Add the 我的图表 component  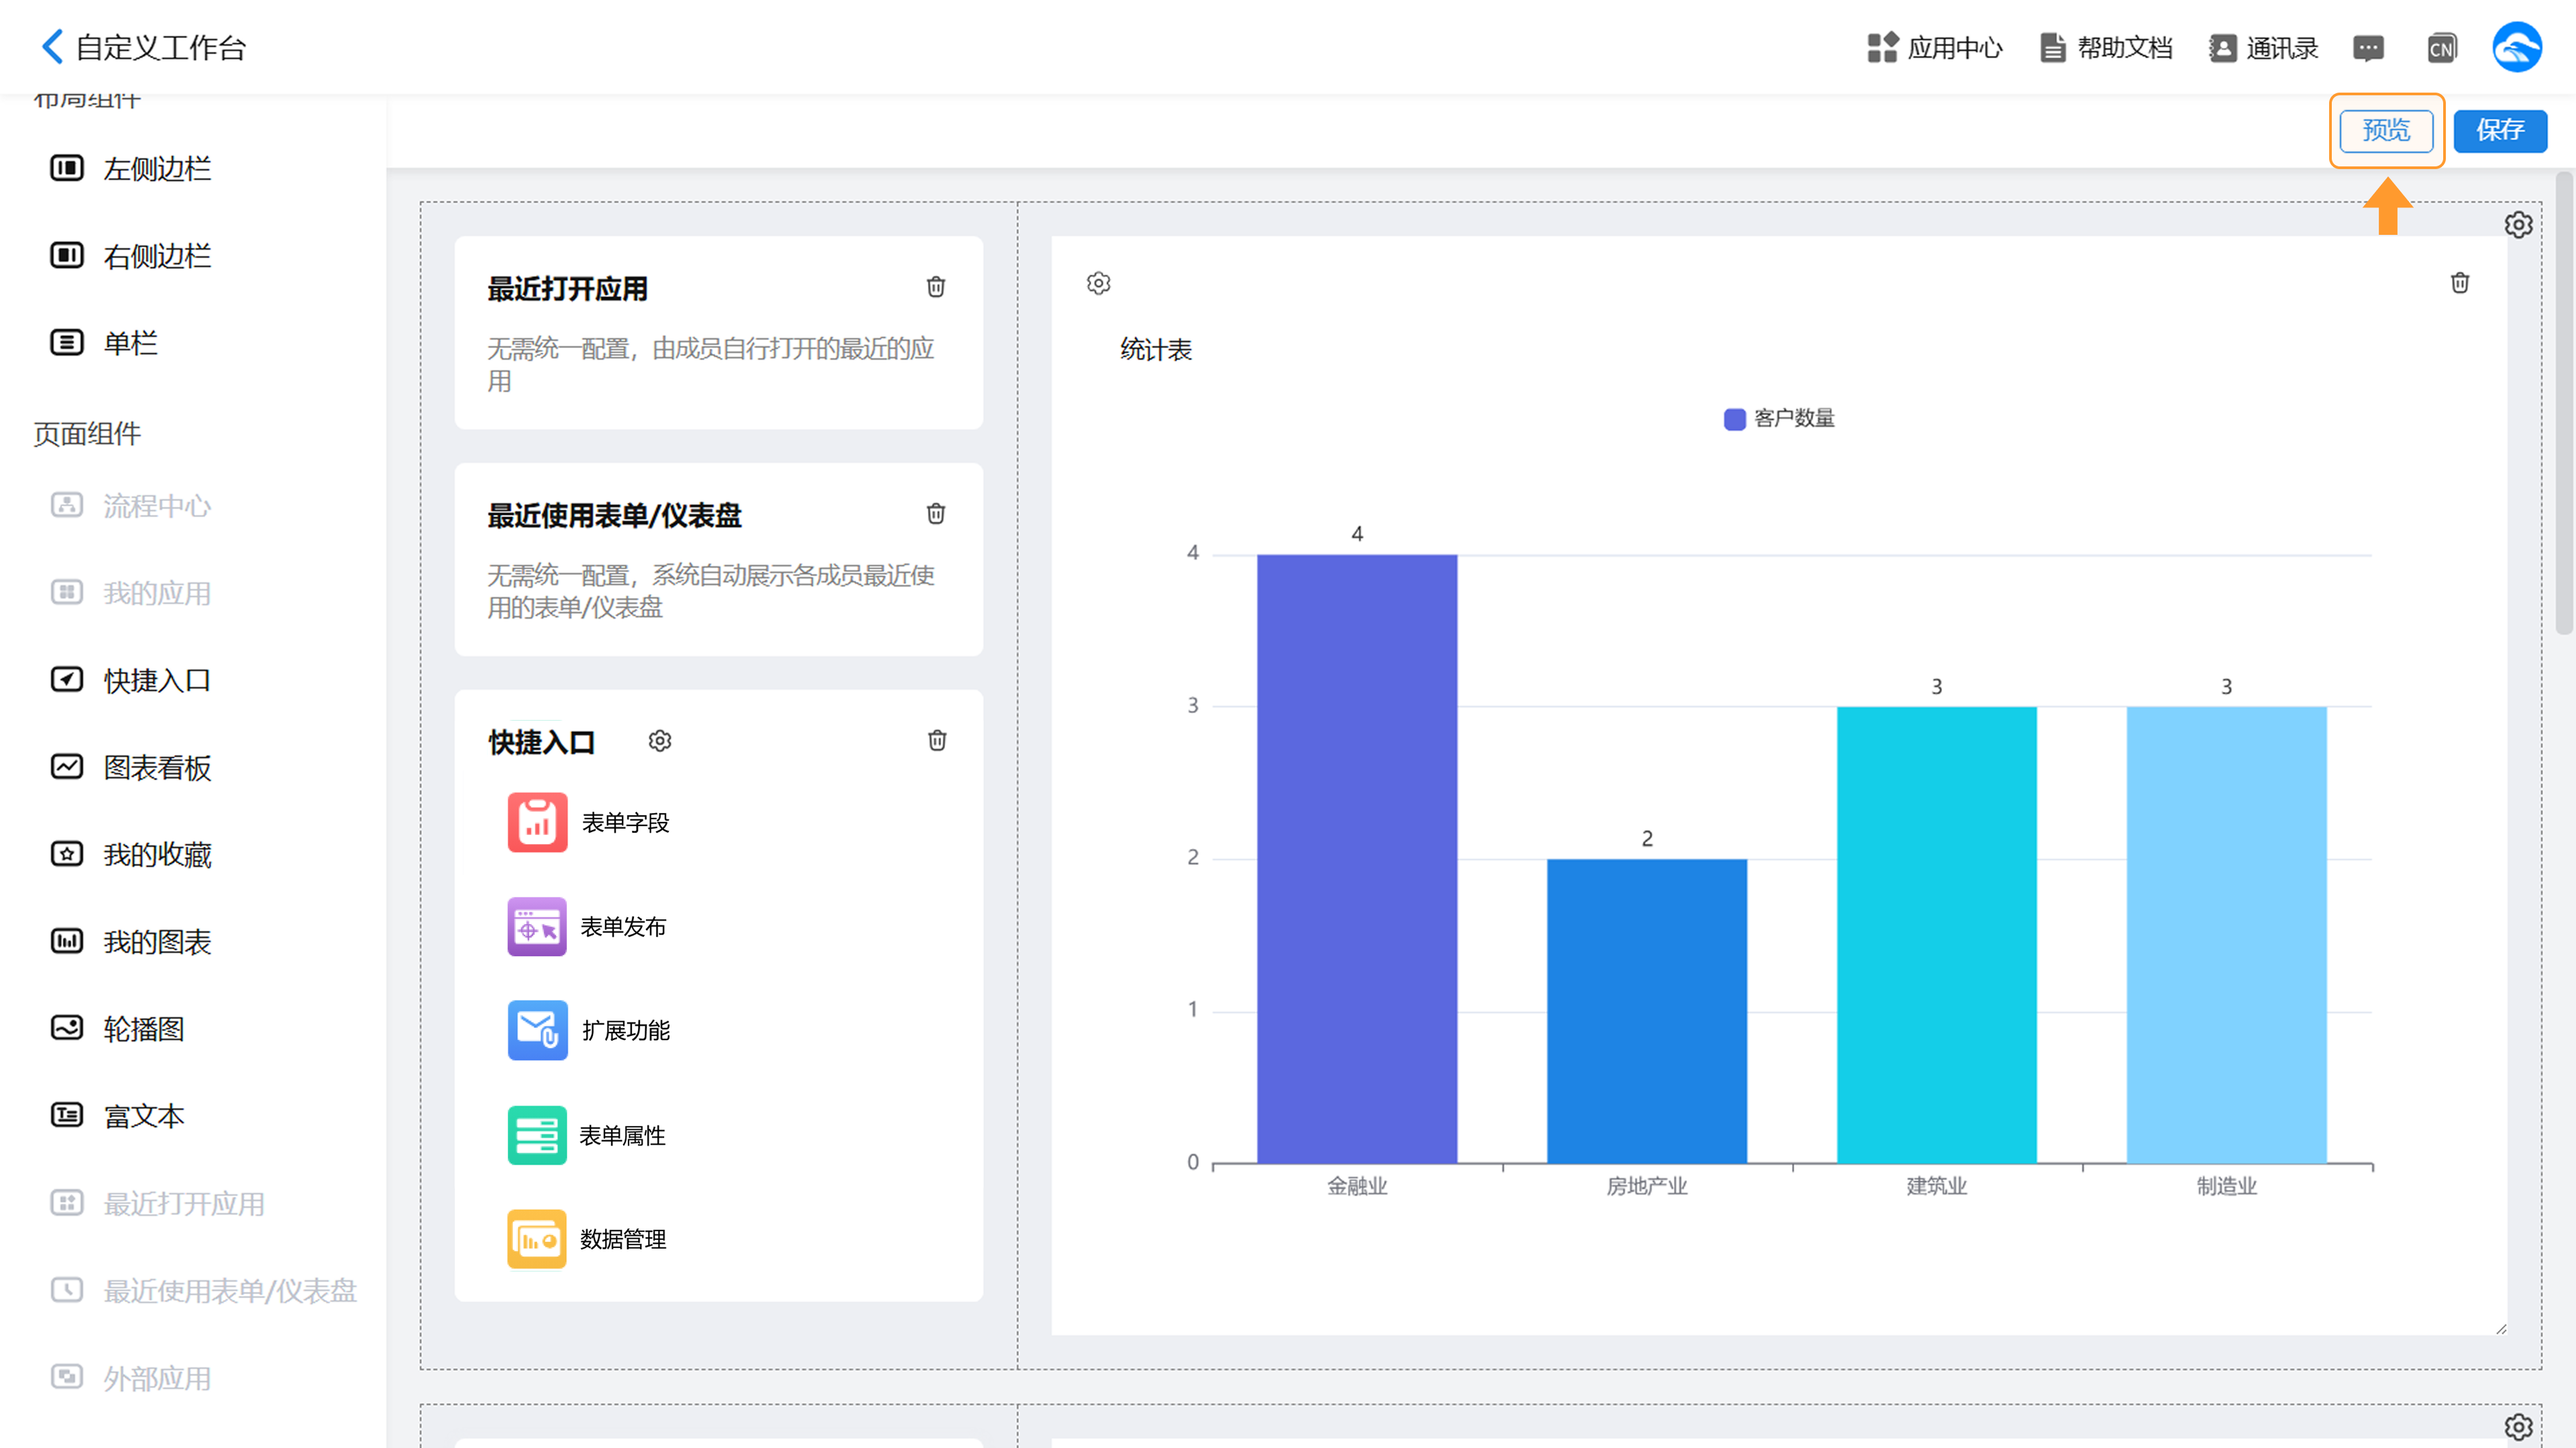pos(130,941)
